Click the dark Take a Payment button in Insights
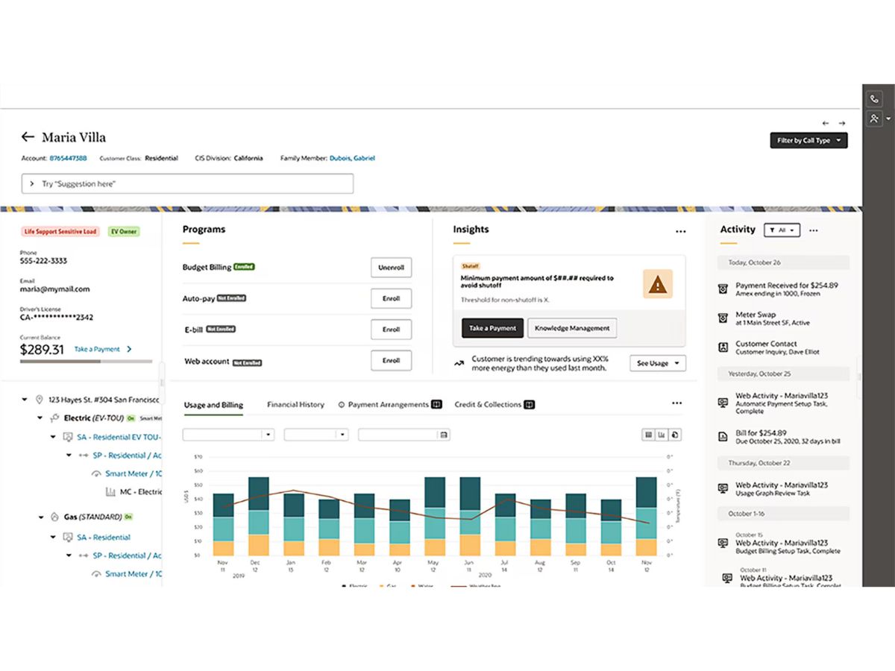The width and height of the screenshot is (895, 671). click(x=492, y=328)
